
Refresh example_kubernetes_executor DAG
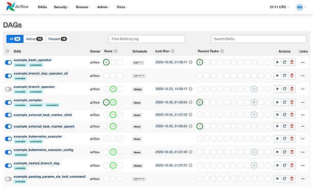284,138
